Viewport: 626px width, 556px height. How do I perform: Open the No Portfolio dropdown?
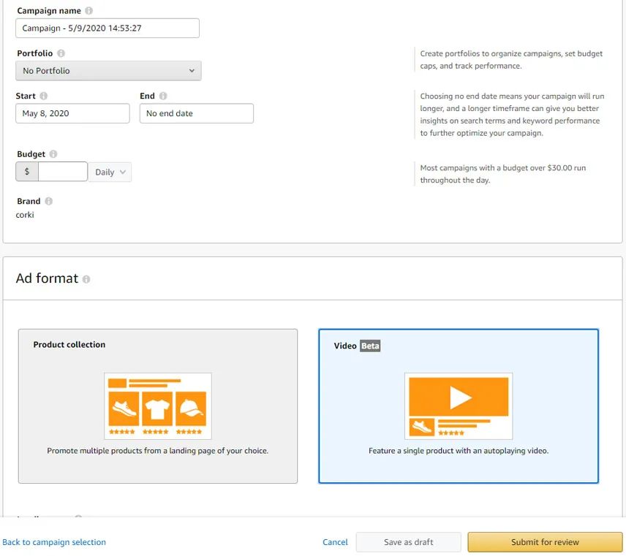(x=108, y=71)
